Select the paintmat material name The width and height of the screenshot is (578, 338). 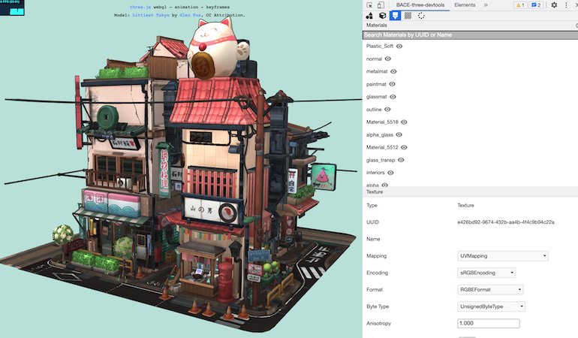click(376, 84)
